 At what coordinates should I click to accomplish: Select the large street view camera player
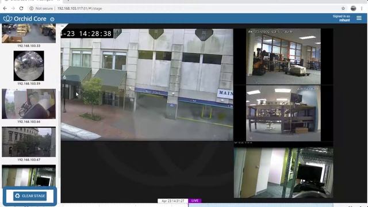[147, 85]
